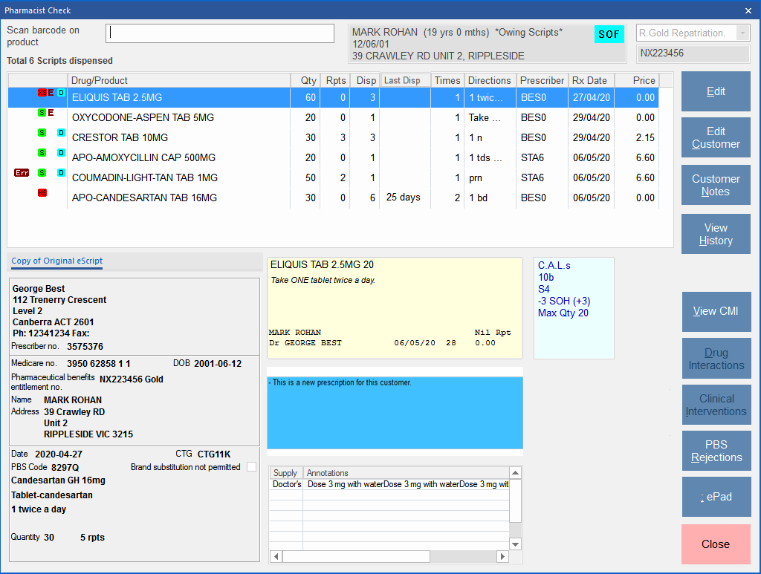The width and height of the screenshot is (761, 574).
Task: Click the Last Disp column header
Action: pyautogui.click(x=405, y=80)
